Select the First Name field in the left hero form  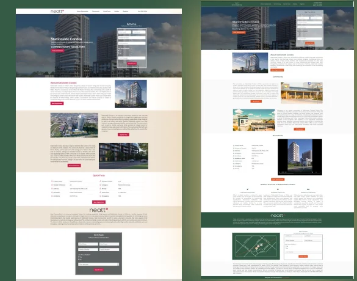pos(124,32)
